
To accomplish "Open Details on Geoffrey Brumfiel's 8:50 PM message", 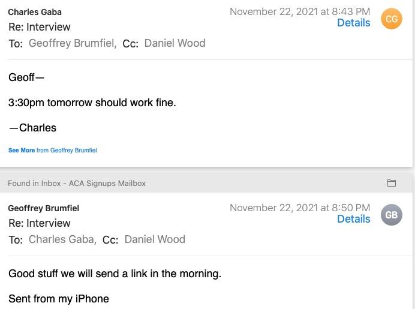I will 353,219.
